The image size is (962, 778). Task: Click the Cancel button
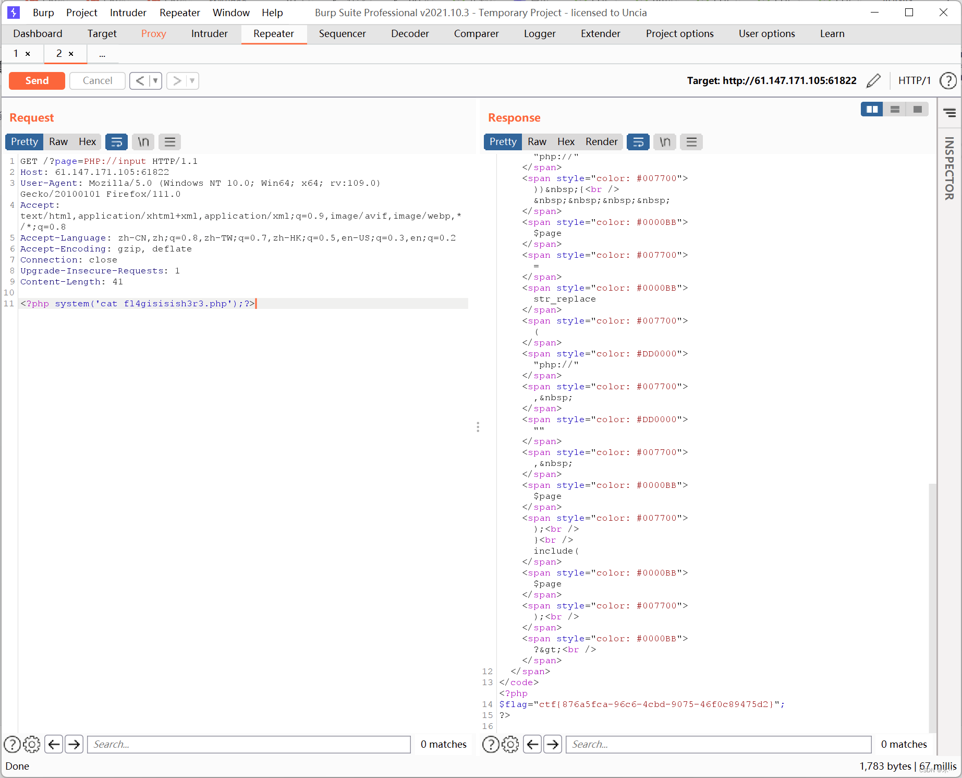click(98, 81)
